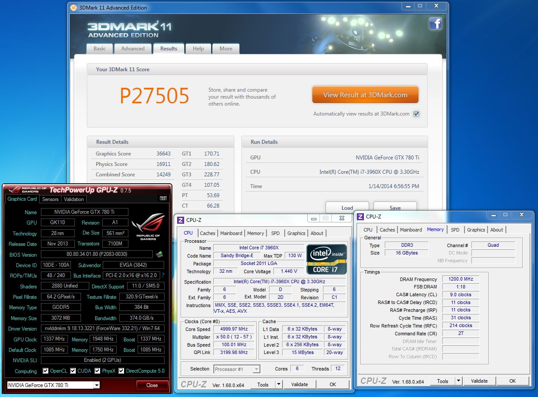538x397 pixels.
Task: Click the P27505 score text
Action: (155, 96)
